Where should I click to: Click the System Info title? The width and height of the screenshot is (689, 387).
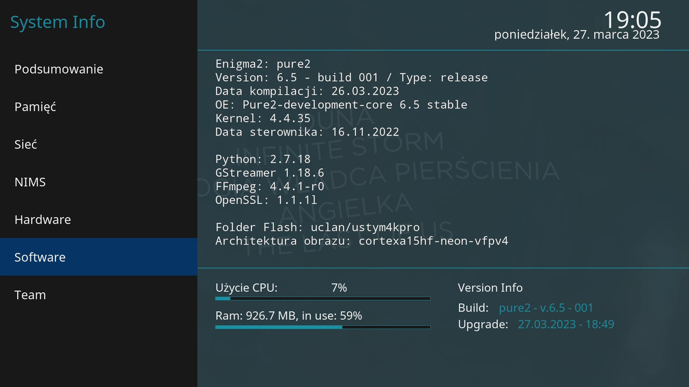tap(58, 23)
